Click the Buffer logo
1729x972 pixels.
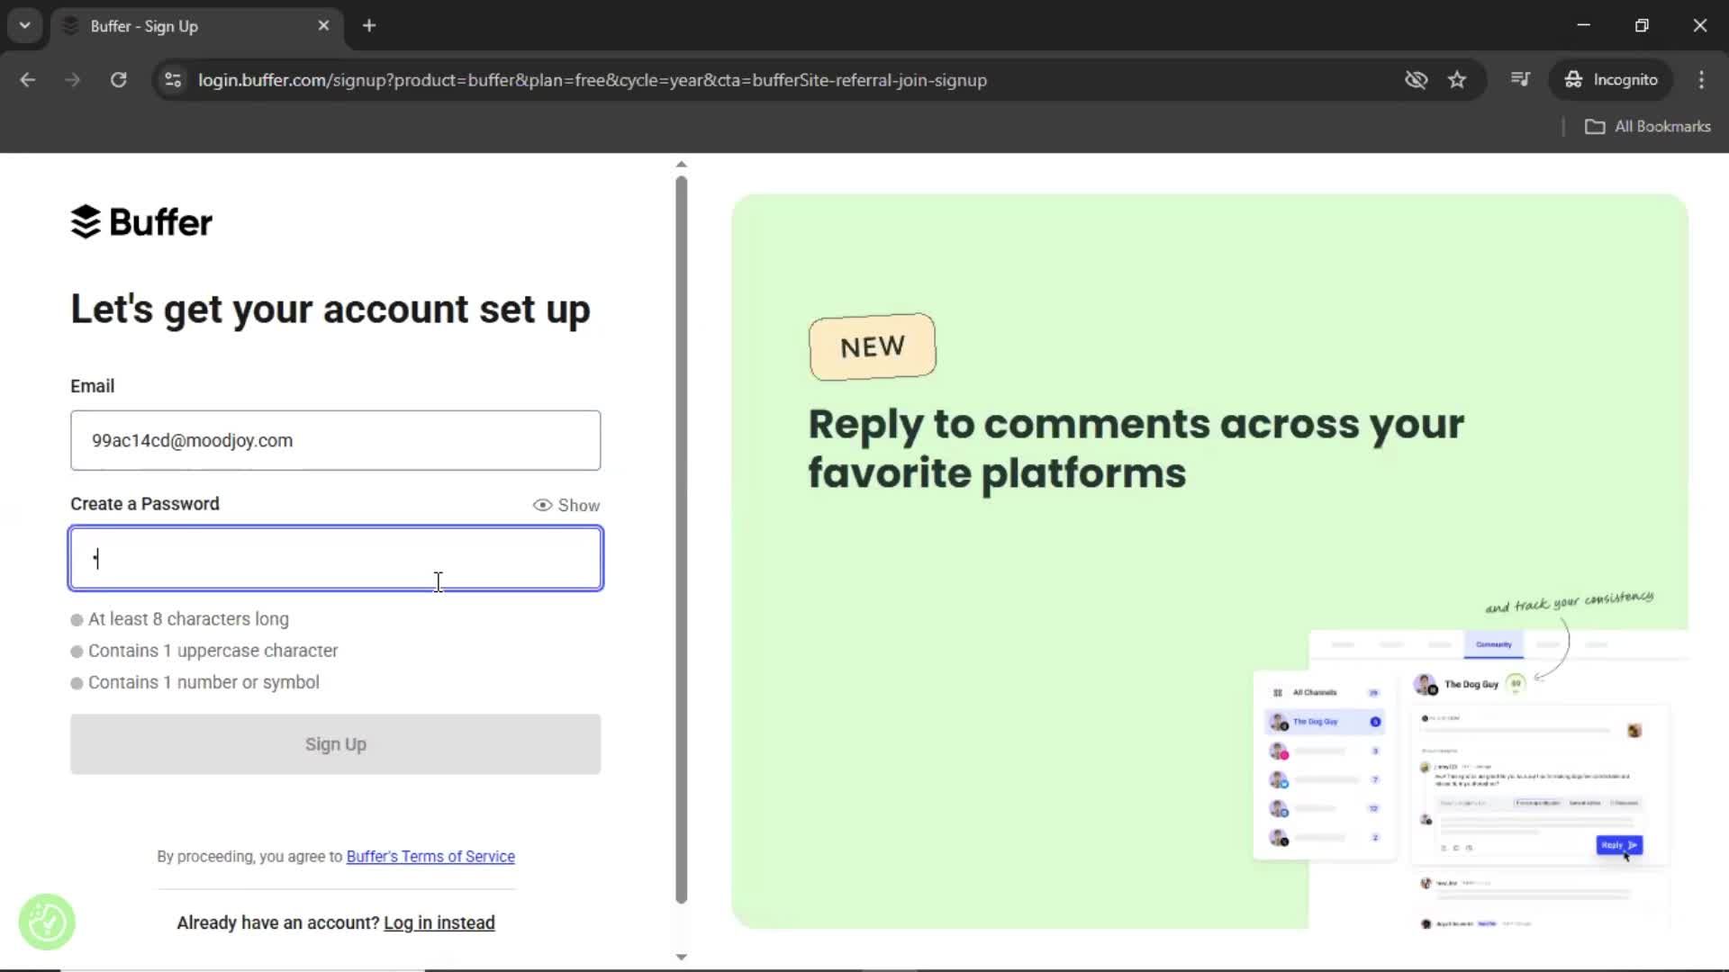tap(140, 221)
